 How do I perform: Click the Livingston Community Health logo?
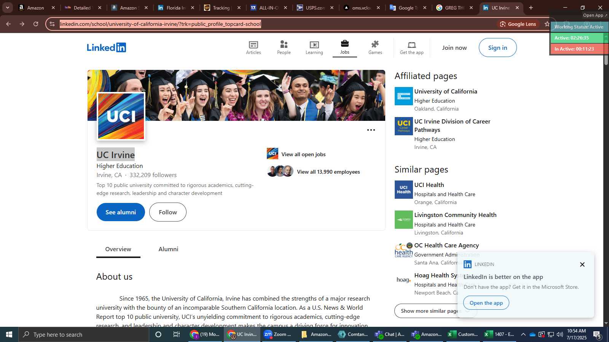tap(403, 220)
